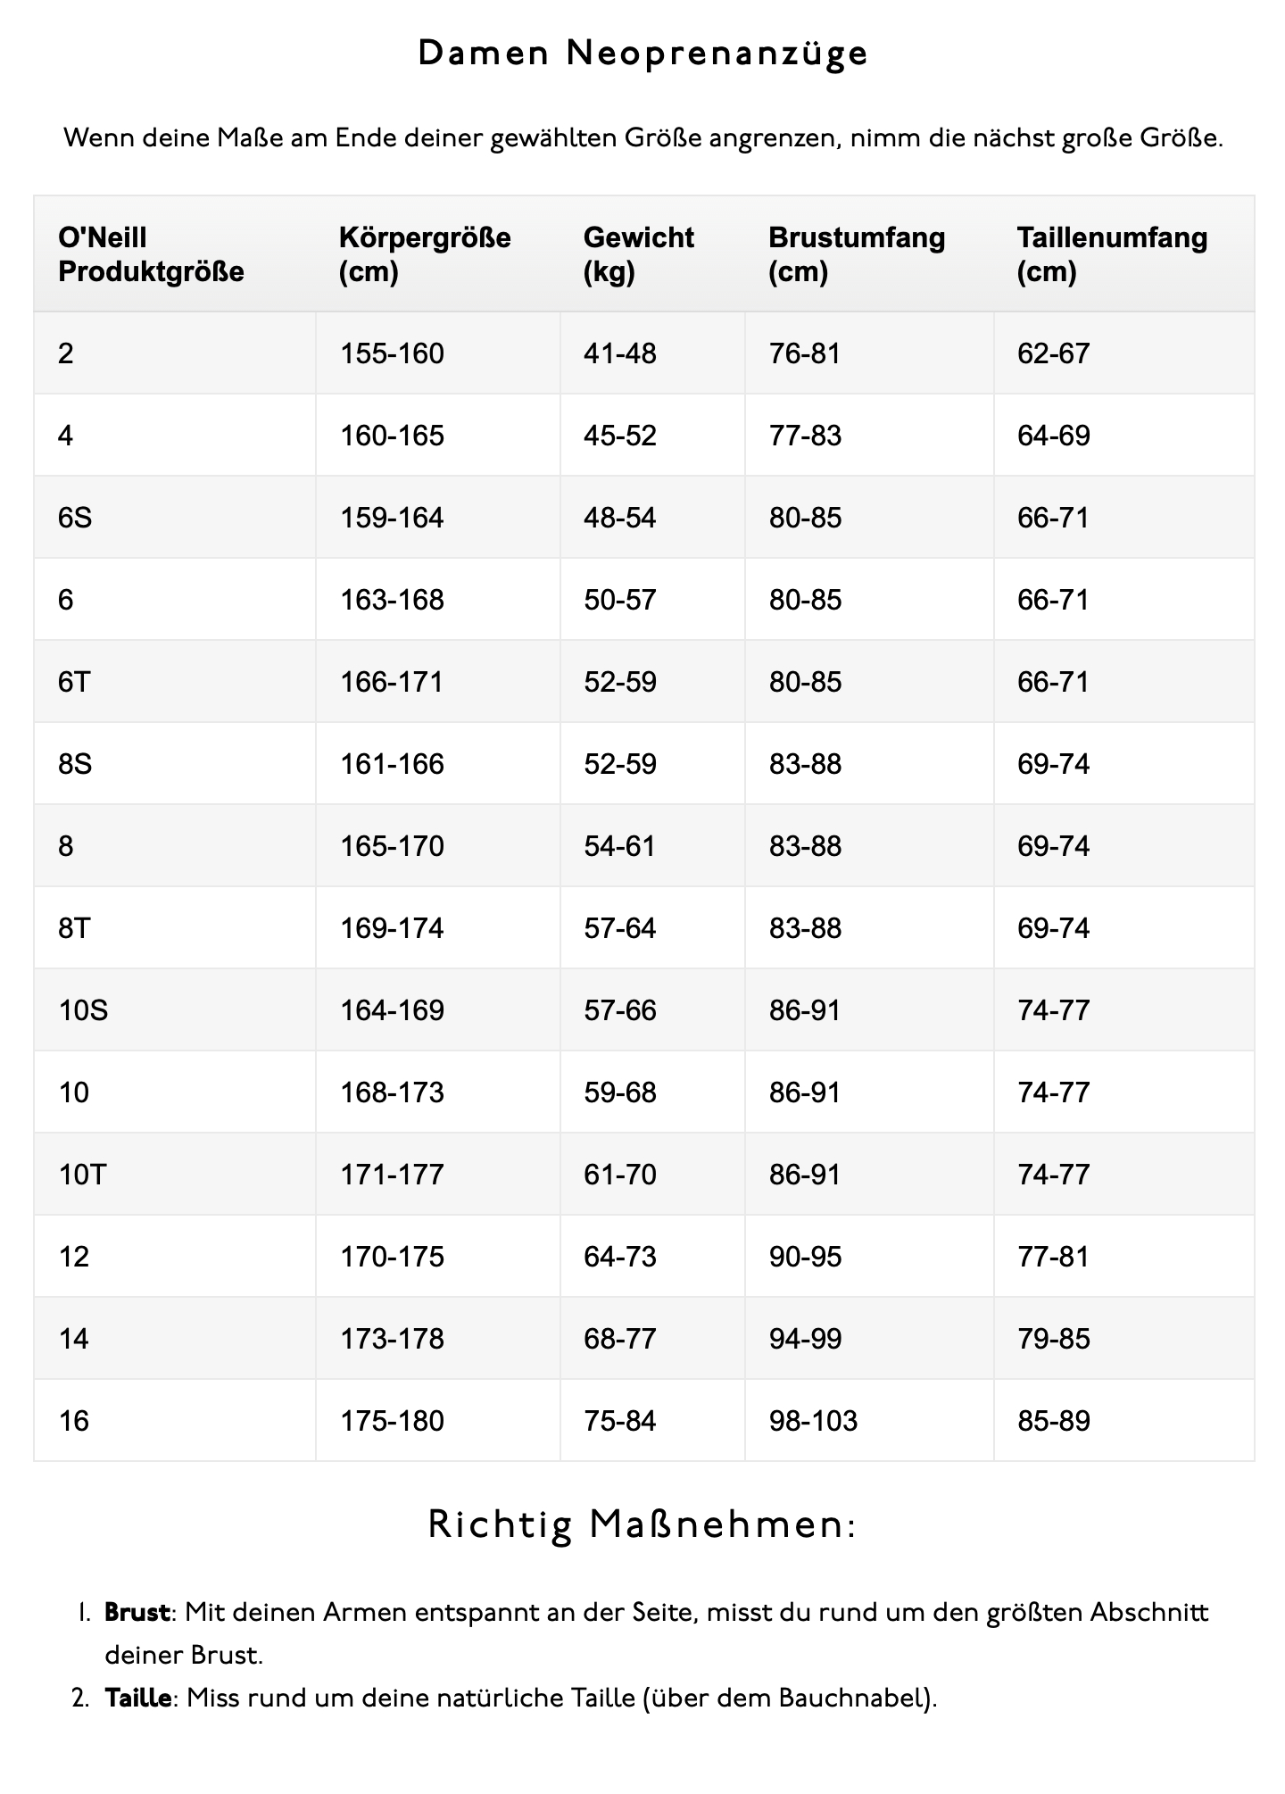Click chest value 94-99 for size 14
Viewport: 1285px width, 1794px height.
(805, 1339)
